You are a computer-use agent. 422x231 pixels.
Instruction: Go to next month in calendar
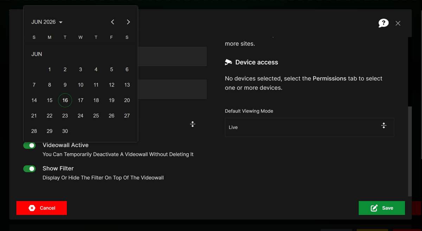(x=128, y=22)
